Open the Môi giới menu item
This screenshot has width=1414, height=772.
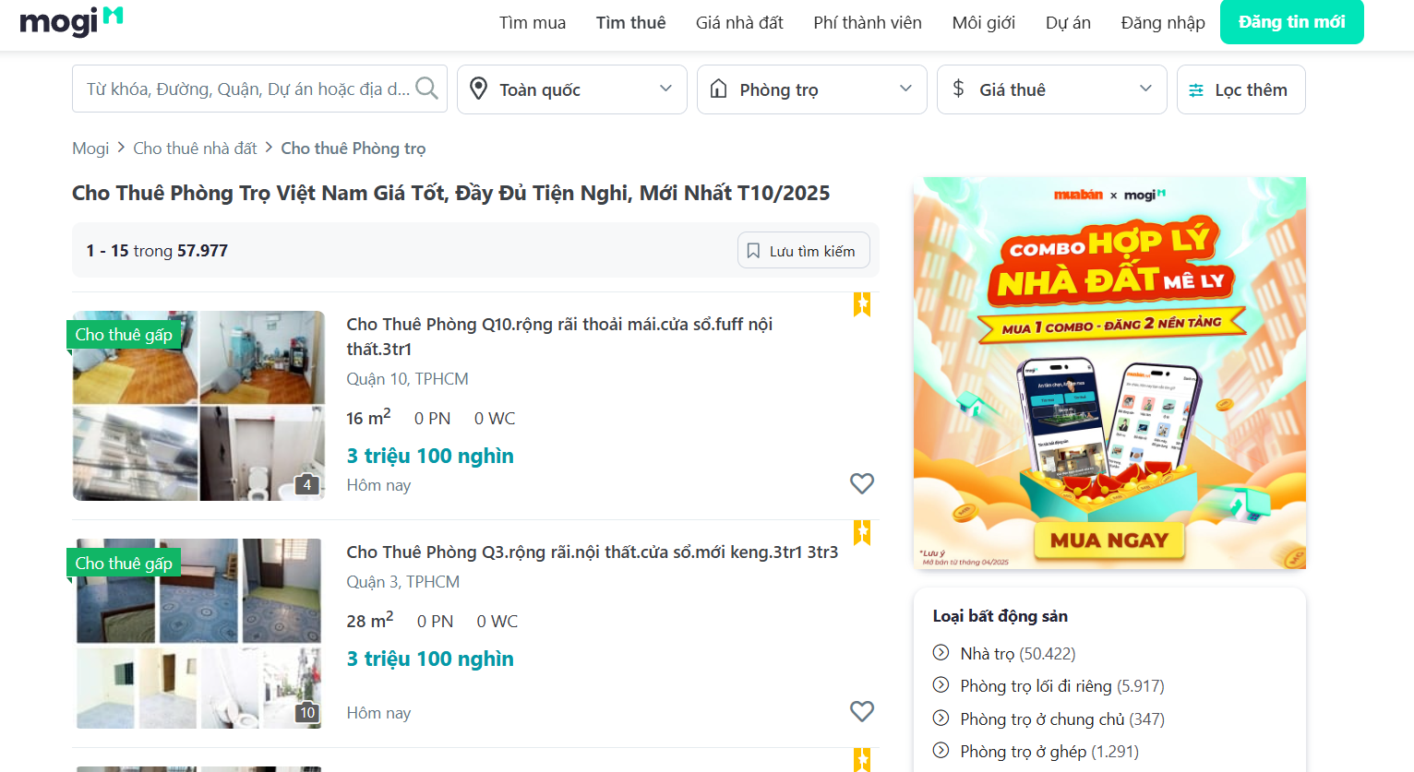tap(983, 22)
